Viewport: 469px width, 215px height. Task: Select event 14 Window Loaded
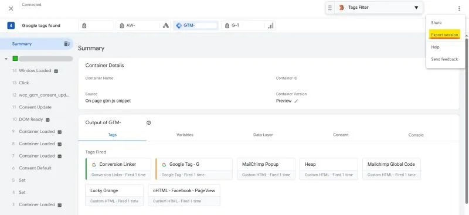[x=35, y=71]
